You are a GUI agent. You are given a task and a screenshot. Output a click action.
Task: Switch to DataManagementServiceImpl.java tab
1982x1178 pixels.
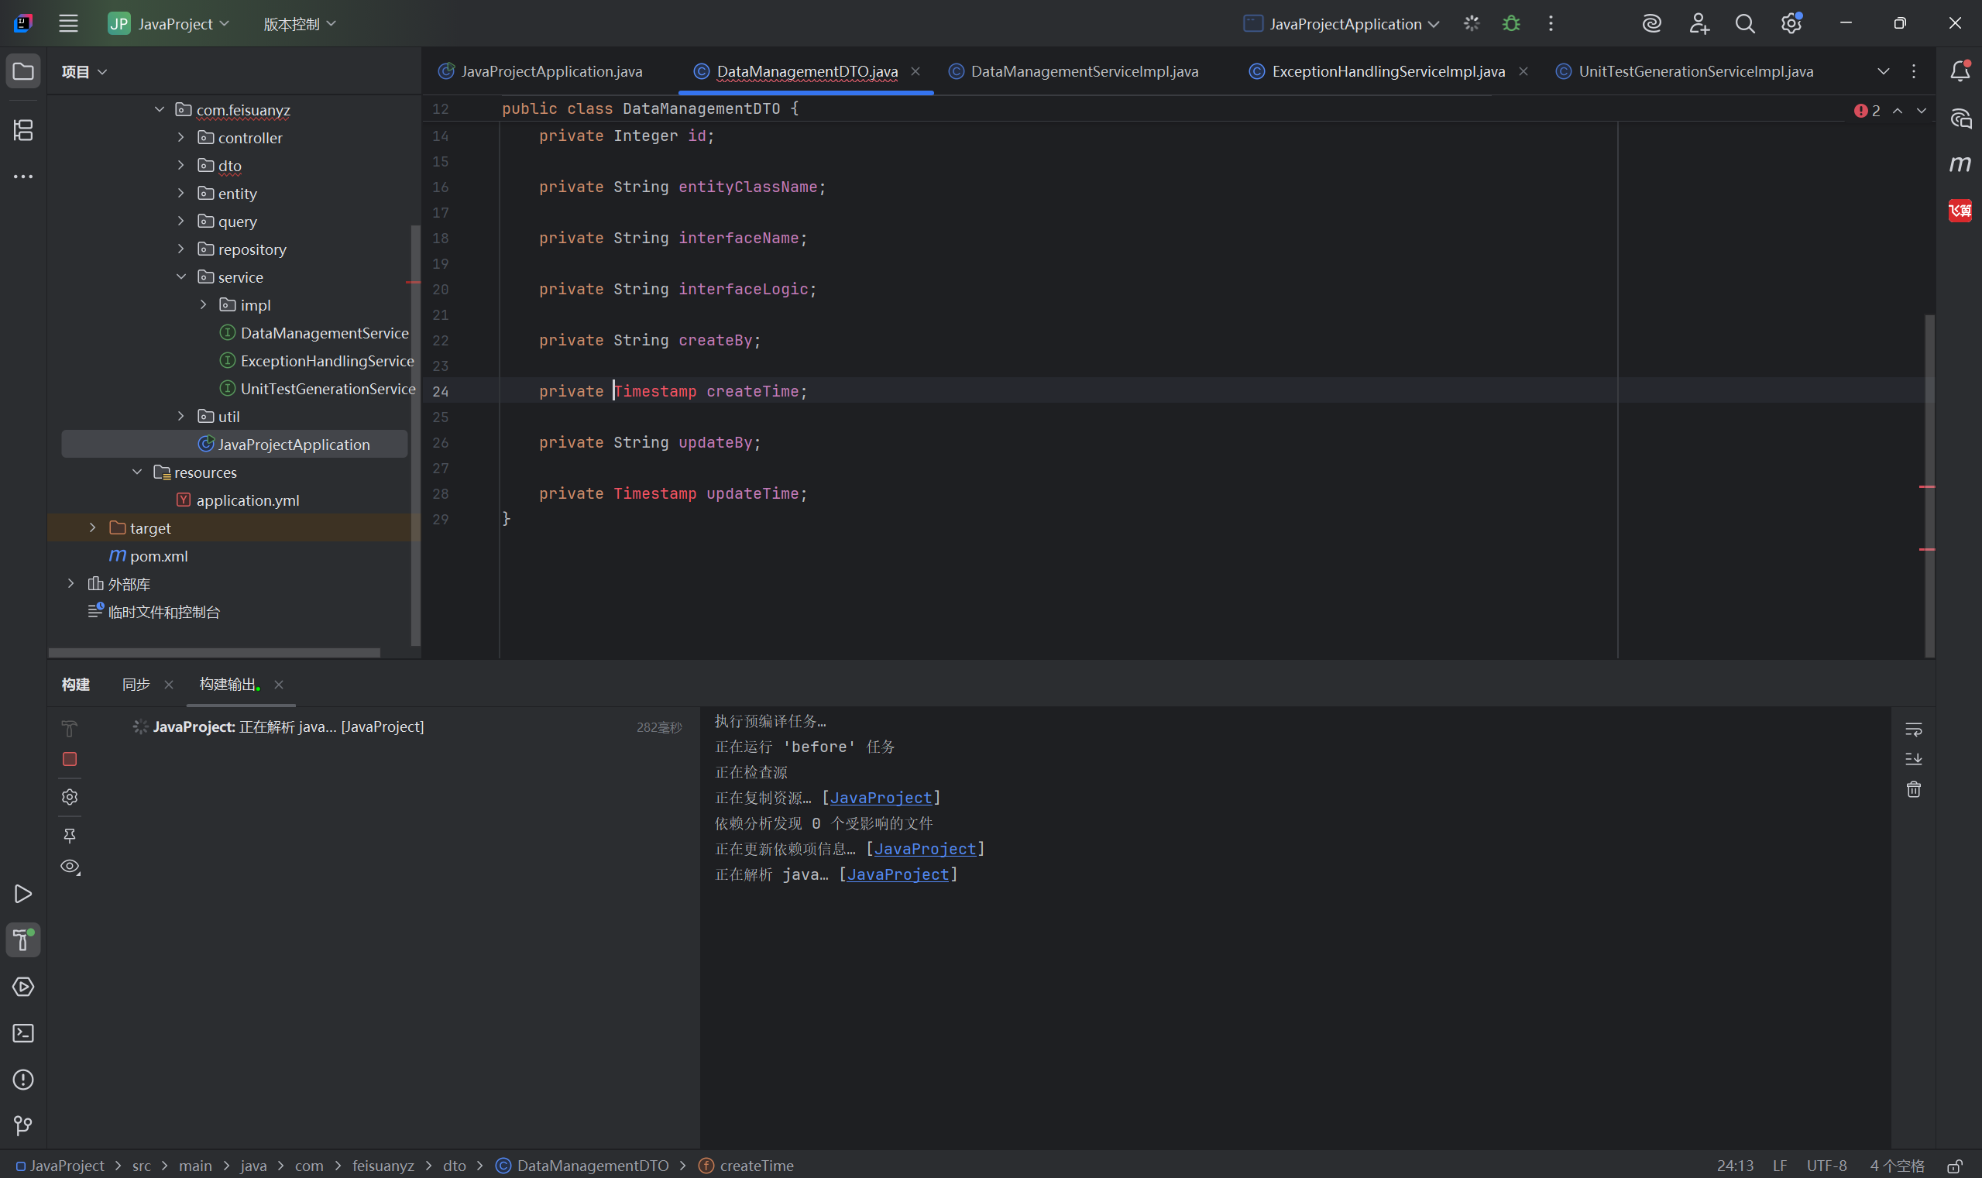coord(1075,71)
